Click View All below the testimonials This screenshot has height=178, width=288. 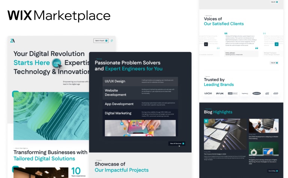point(273,63)
